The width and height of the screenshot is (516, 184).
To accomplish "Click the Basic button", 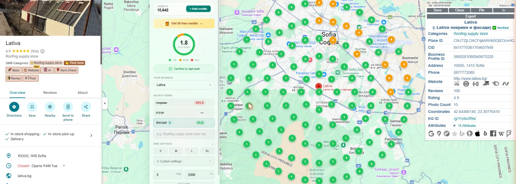I will point(14,70).
